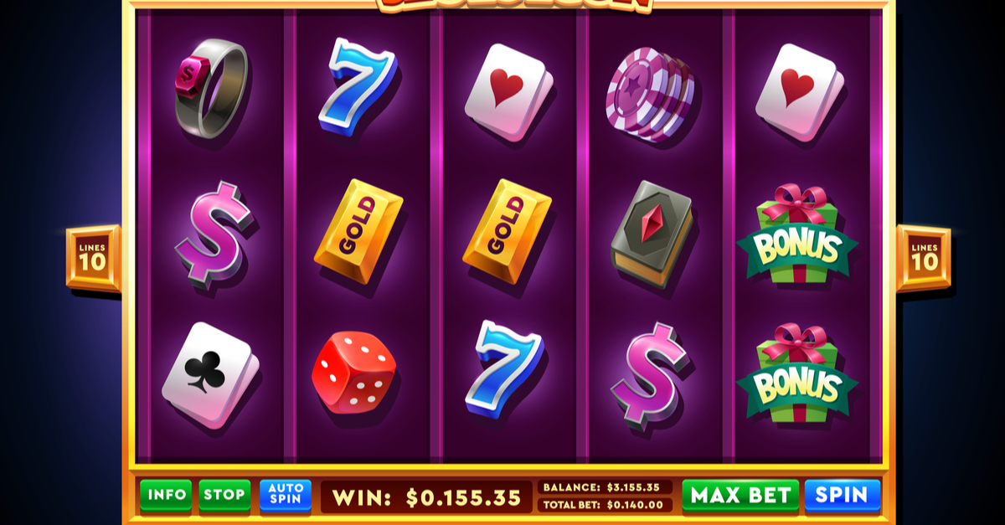Select the bottom-row Bonus gift box
The height and width of the screenshot is (525, 1005).
click(797, 373)
